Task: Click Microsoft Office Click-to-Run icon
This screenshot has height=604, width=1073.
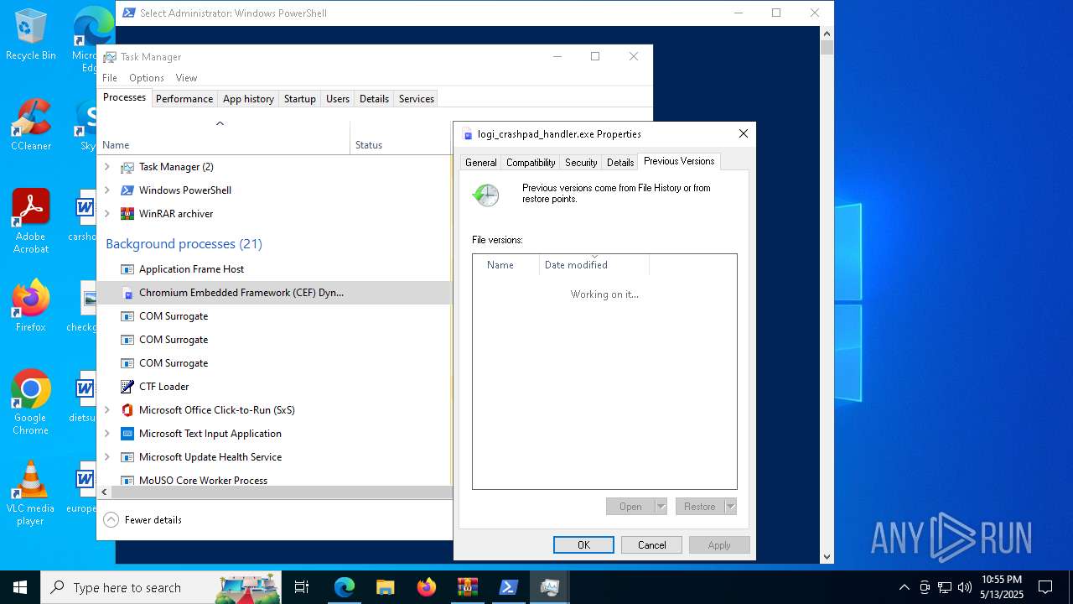Action: [x=127, y=410]
